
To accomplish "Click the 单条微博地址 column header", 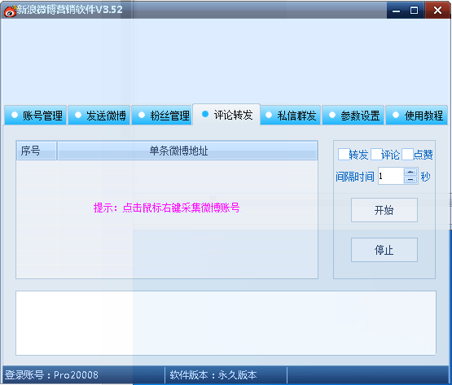I will pyautogui.click(x=187, y=151).
